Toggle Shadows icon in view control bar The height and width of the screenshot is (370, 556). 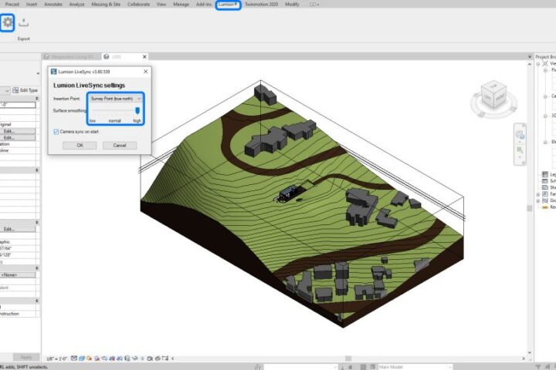tap(97, 358)
